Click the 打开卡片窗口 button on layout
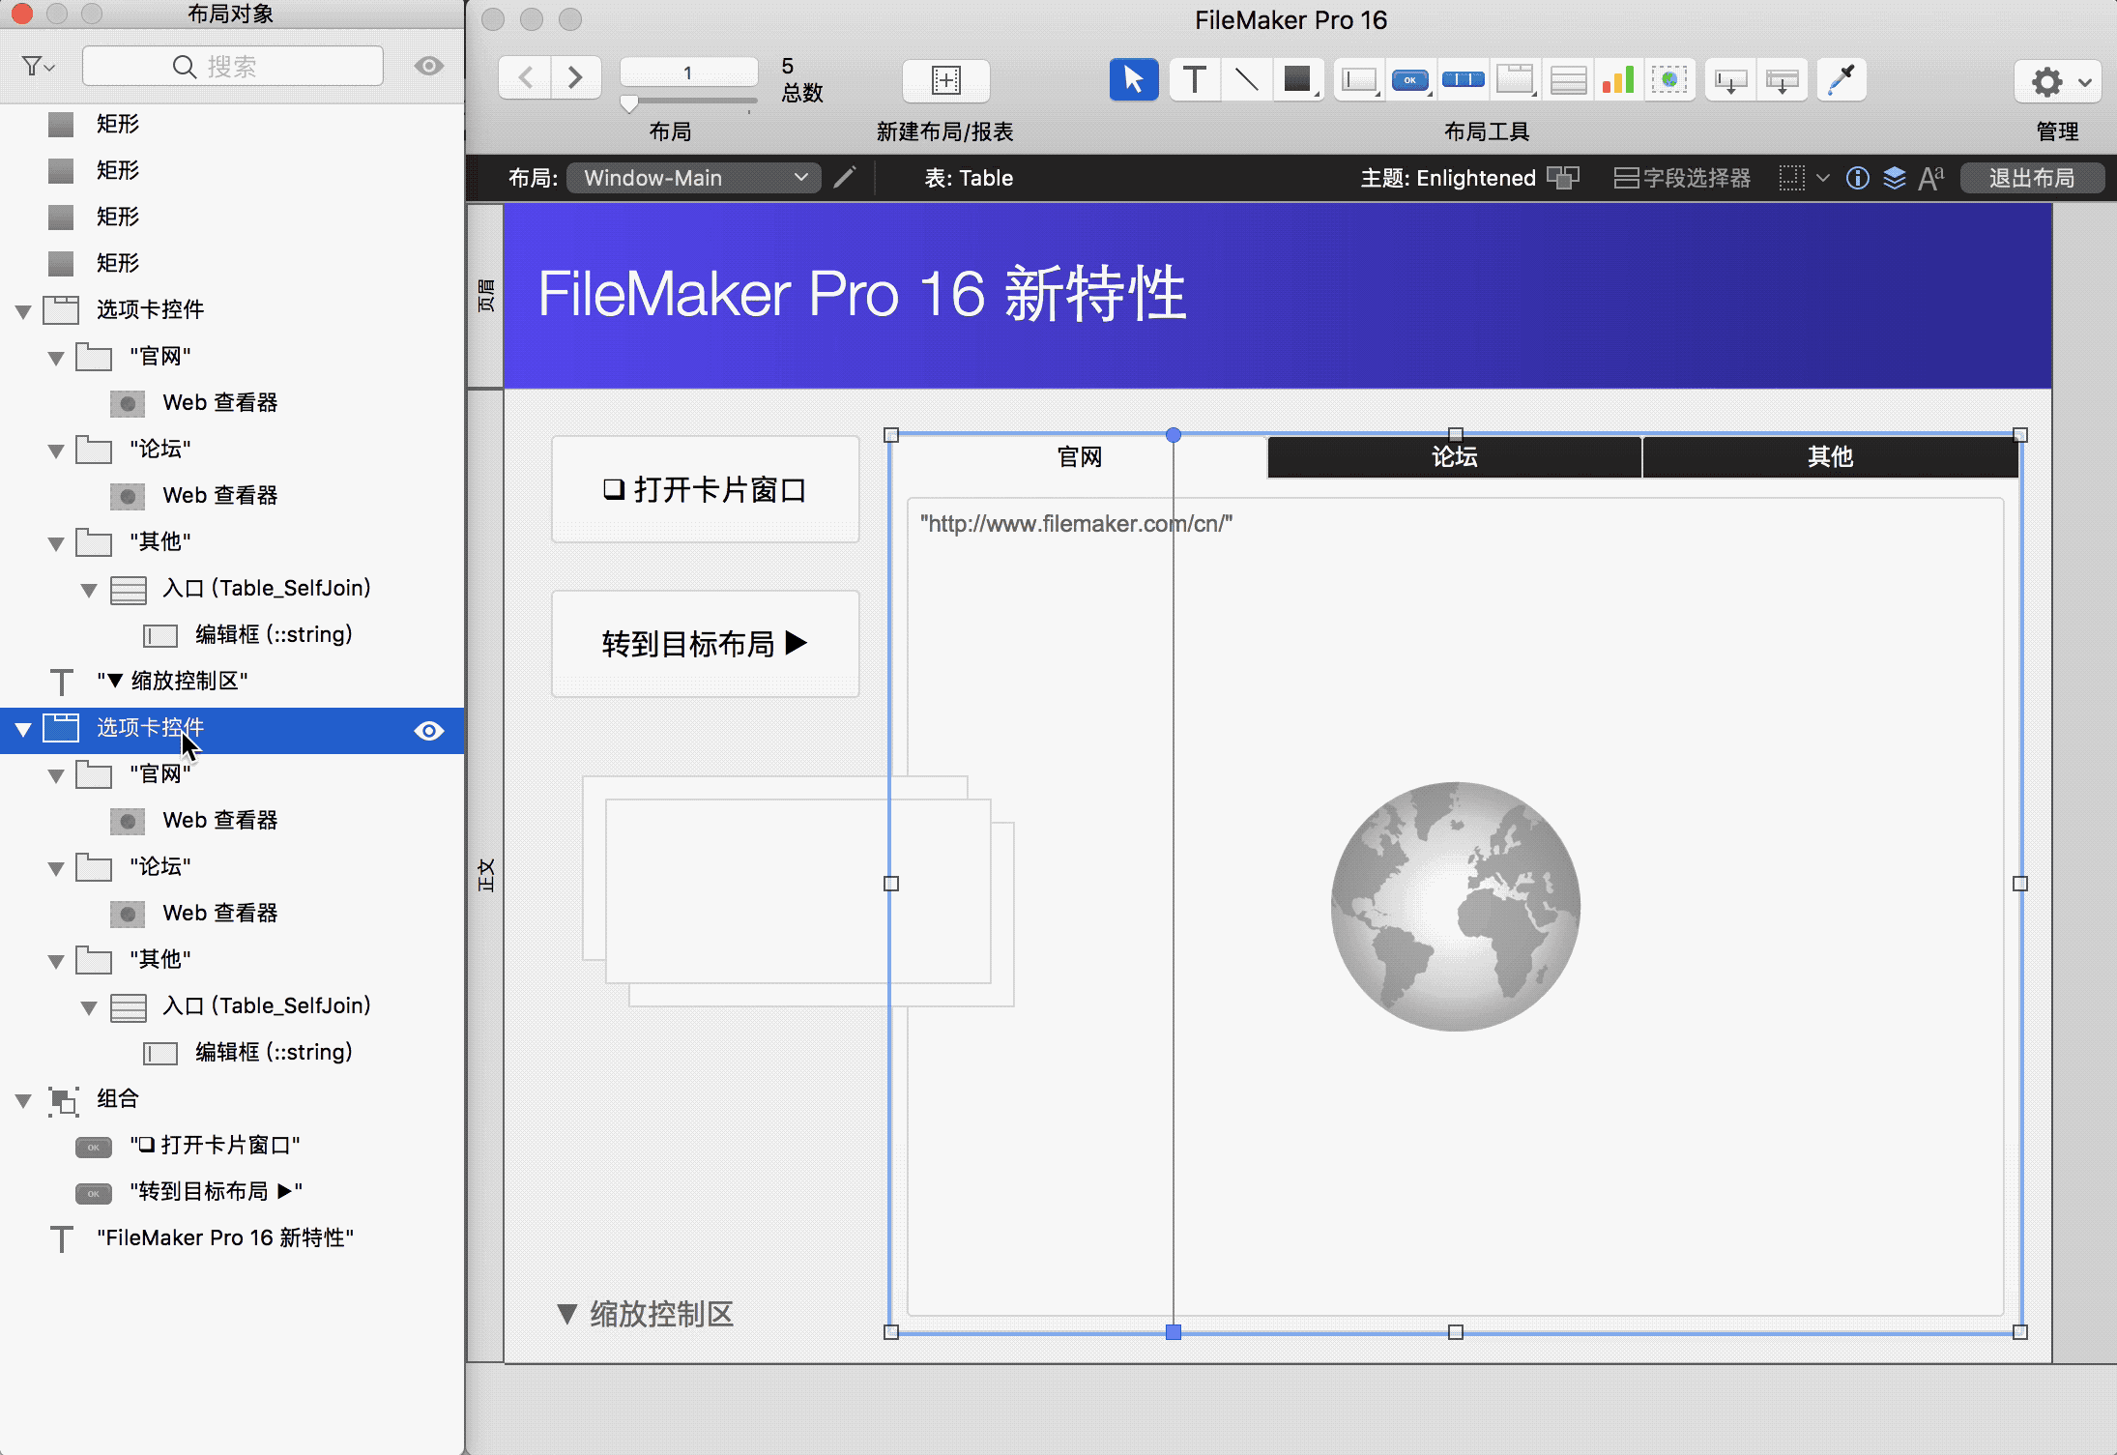 click(705, 489)
